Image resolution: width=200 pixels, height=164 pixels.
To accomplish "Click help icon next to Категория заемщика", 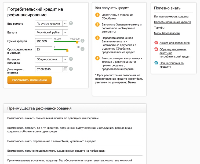I will [x=71, y=59].
